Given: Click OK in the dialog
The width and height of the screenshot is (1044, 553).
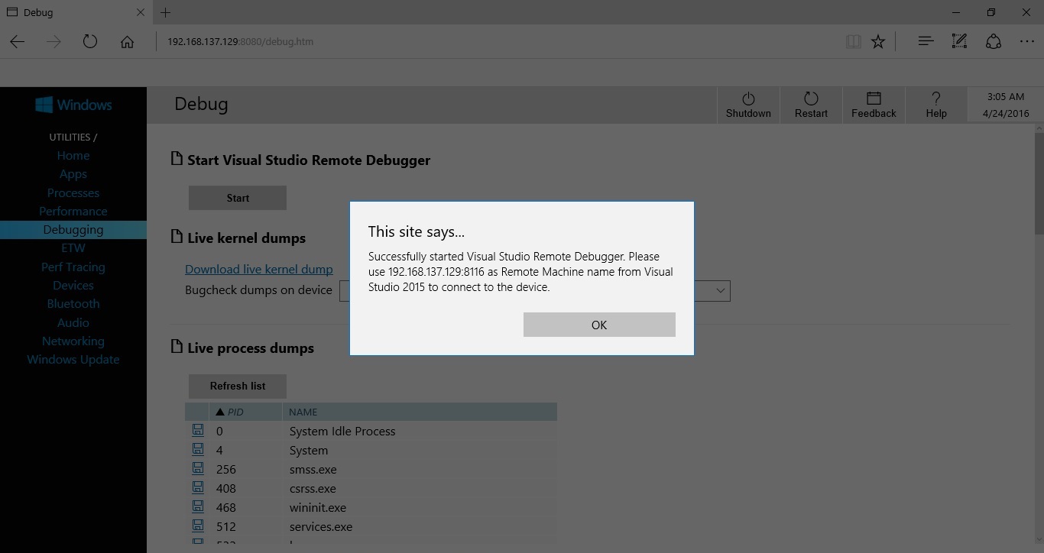Looking at the screenshot, I should tap(599, 325).
